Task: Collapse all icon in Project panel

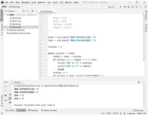Action: pos(27,11)
